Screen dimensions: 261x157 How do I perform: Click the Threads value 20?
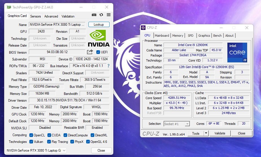pyautogui.click(x=244, y=123)
